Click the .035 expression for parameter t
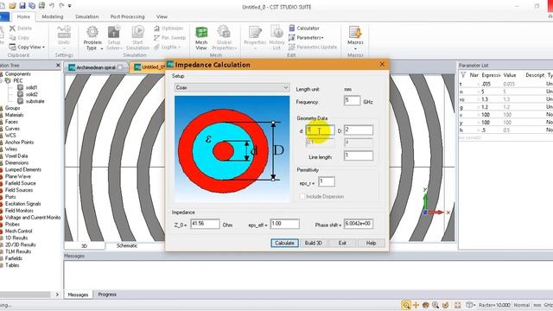Image resolution: width=553 pixels, height=311 pixels. coord(486,84)
